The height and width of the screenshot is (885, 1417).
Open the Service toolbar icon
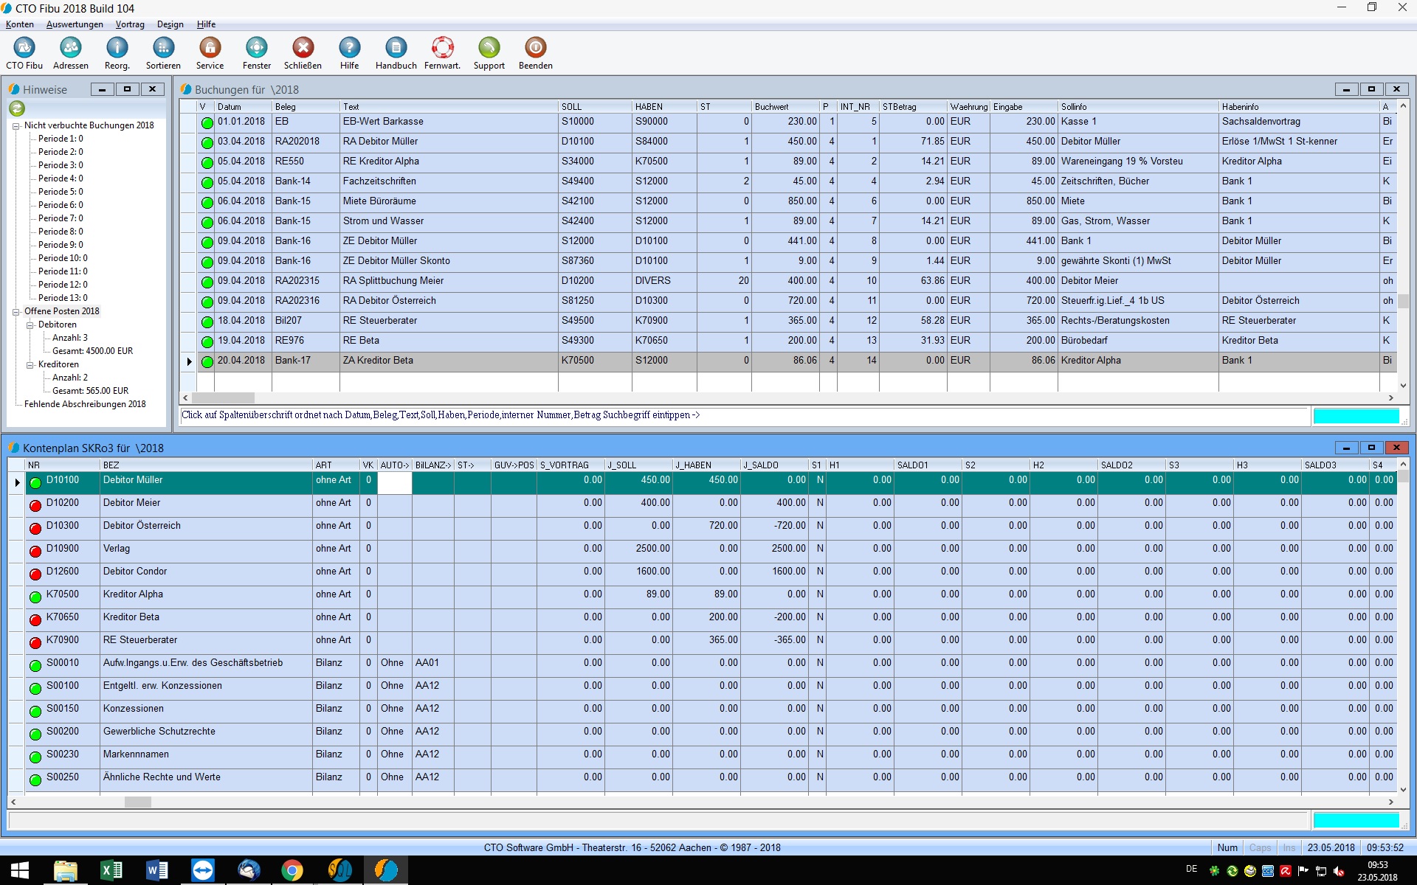[210, 49]
